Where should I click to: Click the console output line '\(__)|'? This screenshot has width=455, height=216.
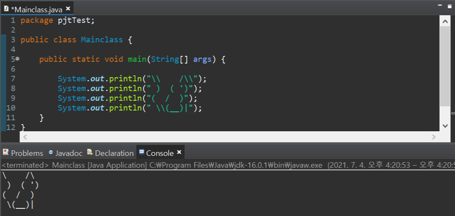20,205
